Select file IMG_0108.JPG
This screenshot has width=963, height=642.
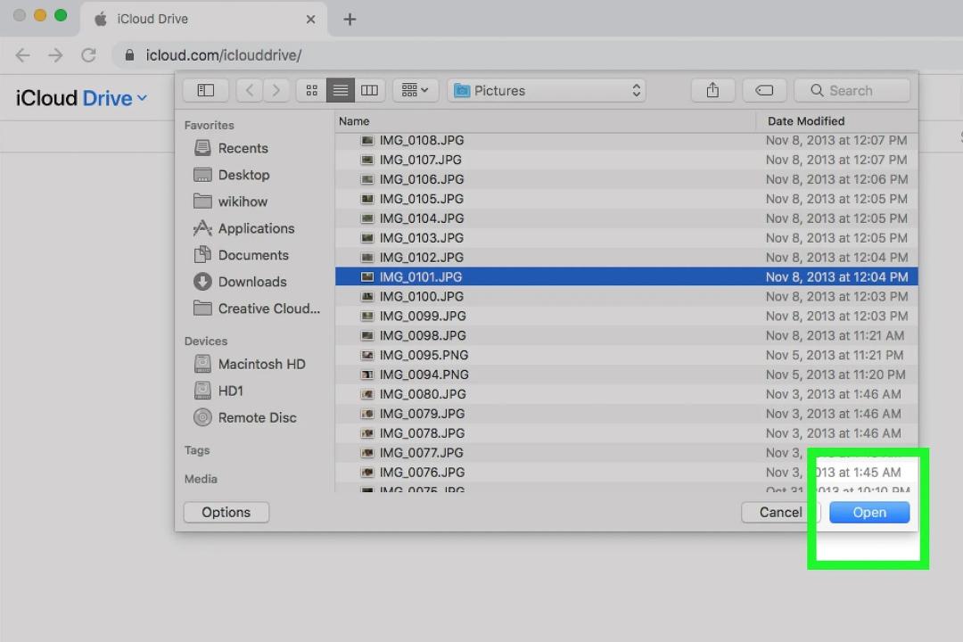pos(627,140)
